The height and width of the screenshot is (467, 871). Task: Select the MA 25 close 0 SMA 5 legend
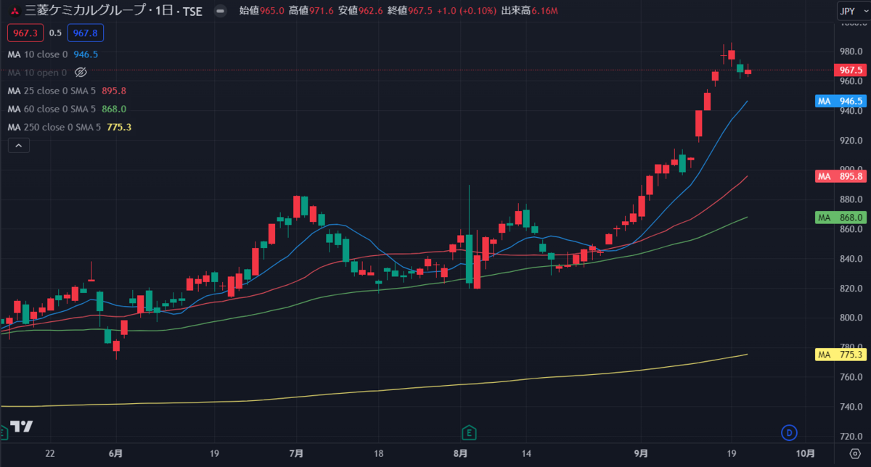click(x=67, y=91)
